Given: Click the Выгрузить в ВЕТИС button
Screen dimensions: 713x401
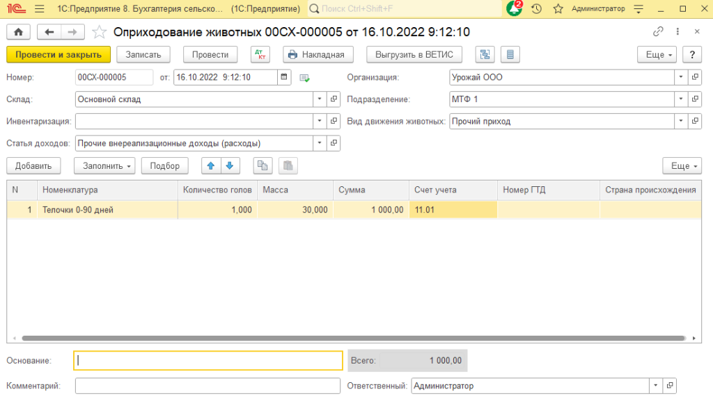Looking at the screenshot, I should [x=414, y=54].
